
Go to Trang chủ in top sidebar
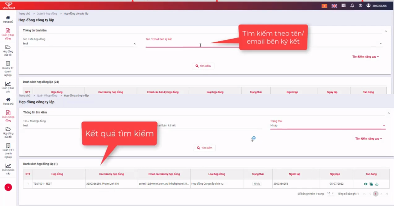click(x=8, y=19)
